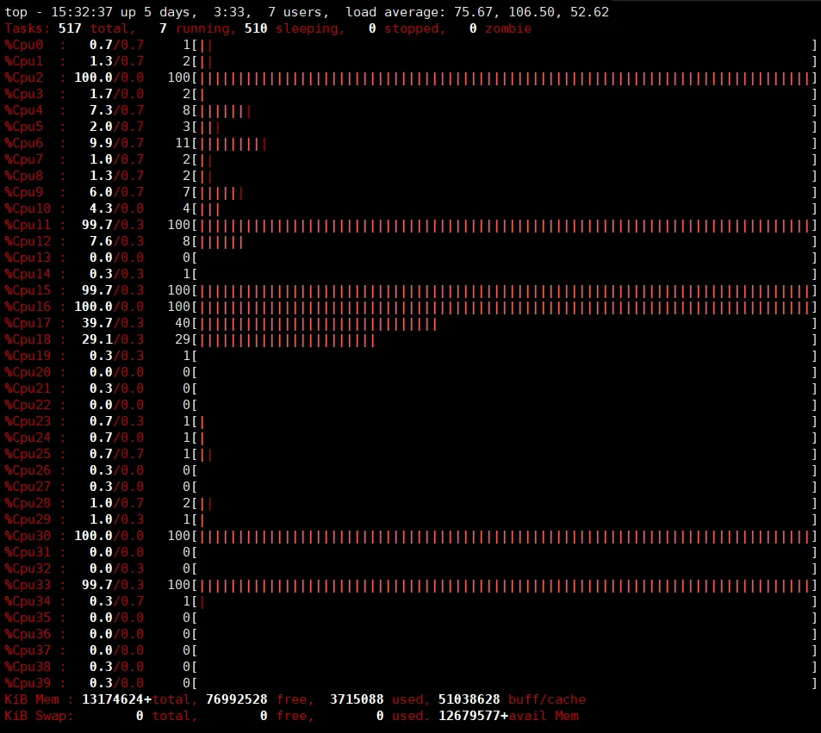This screenshot has width=821, height=733.
Task: Select the %Cpu15 row label
Action: click(28, 290)
